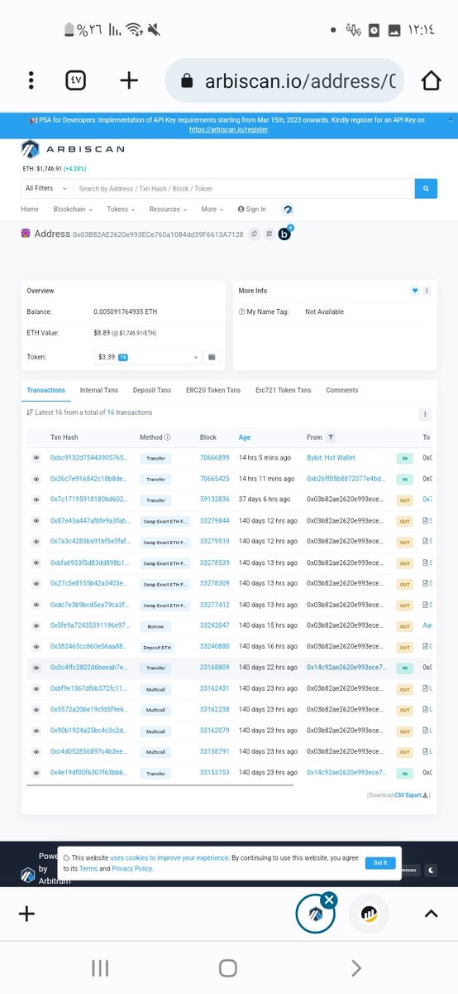The height and width of the screenshot is (994, 458).
Task: Click the Arbiscan logo
Action: coord(73,149)
